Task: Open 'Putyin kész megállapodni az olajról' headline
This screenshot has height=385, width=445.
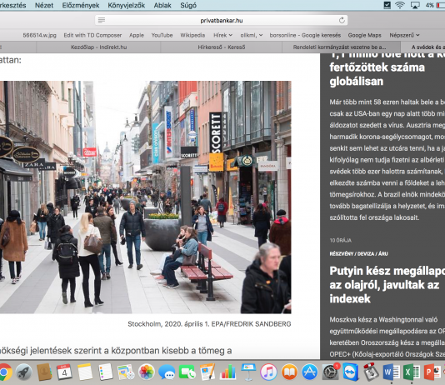Action: tap(387, 284)
